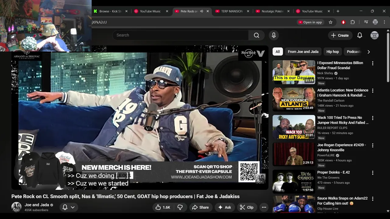Open Johnny Knoxville JRE thumbnail
Image resolution: width=390 pixels, height=219 pixels.
pos(294,154)
